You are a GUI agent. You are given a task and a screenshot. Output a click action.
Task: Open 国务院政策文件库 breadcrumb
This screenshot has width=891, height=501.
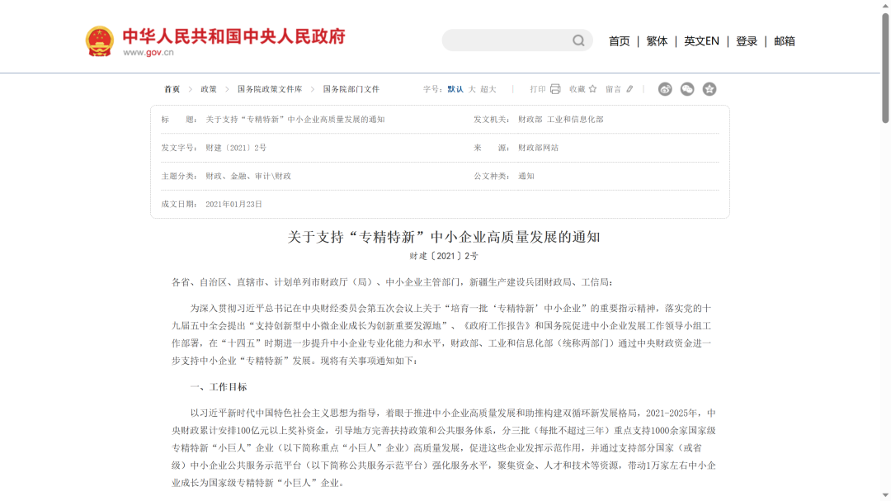point(270,89)
